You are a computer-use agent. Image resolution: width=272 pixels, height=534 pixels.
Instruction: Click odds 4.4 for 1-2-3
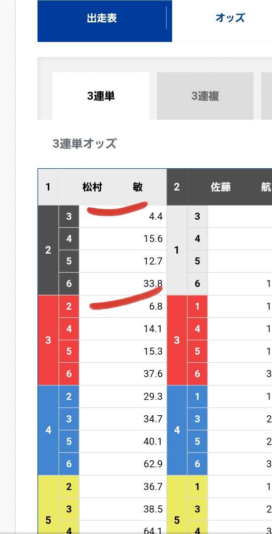(122, 217)
